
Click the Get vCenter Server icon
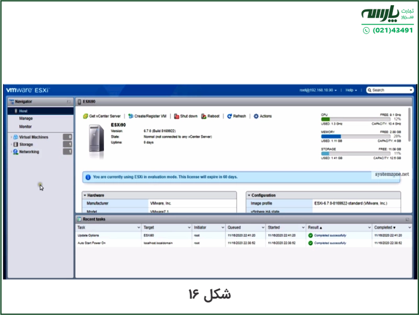pos(85,116)
